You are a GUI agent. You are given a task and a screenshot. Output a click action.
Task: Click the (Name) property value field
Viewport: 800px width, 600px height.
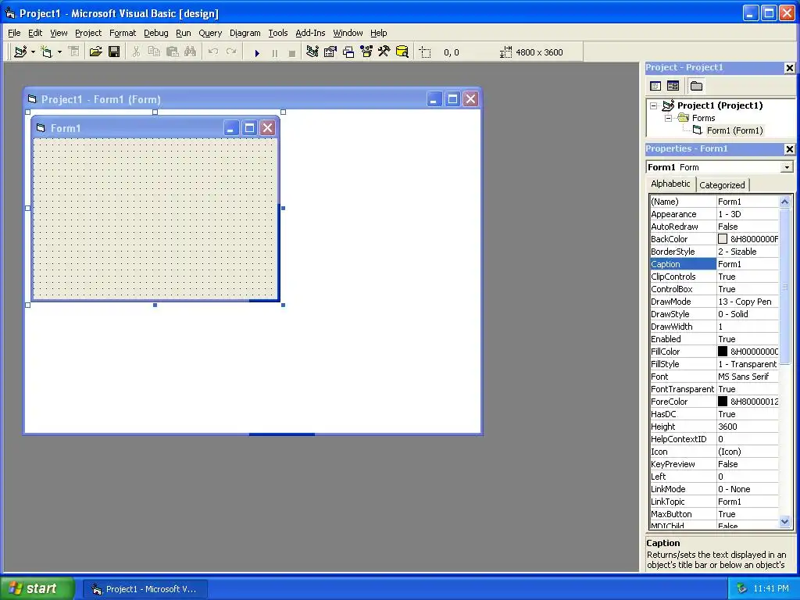click(x=748, y=202)
